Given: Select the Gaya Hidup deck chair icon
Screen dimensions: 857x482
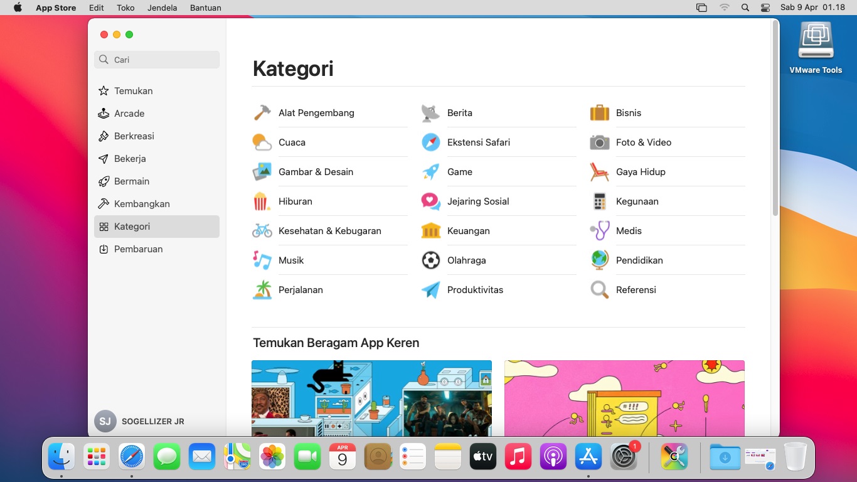Looking at the screenshot, I should click(600, 172).
